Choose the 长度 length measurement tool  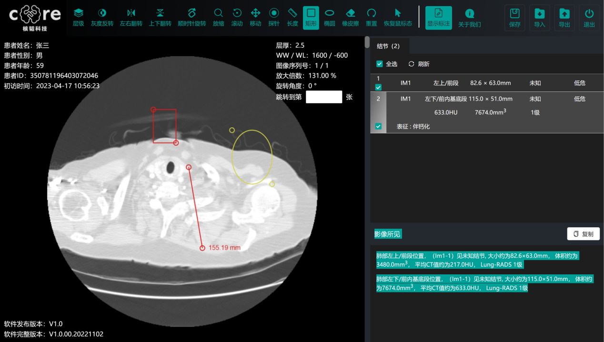coord(292,18)
